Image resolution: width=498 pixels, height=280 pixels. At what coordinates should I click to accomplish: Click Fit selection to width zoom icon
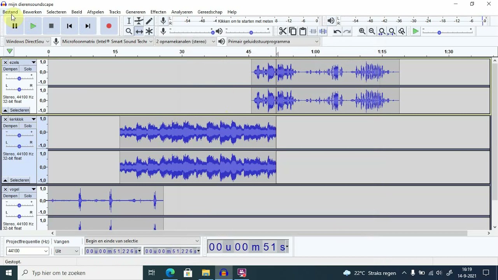click(382, 31)
